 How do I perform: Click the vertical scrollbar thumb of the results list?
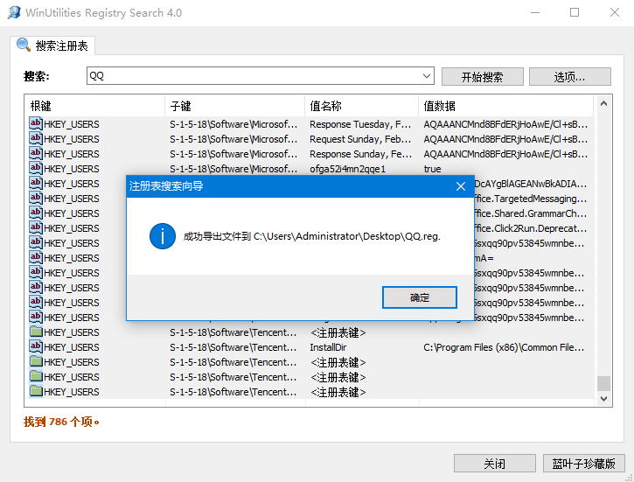(603, 383)
